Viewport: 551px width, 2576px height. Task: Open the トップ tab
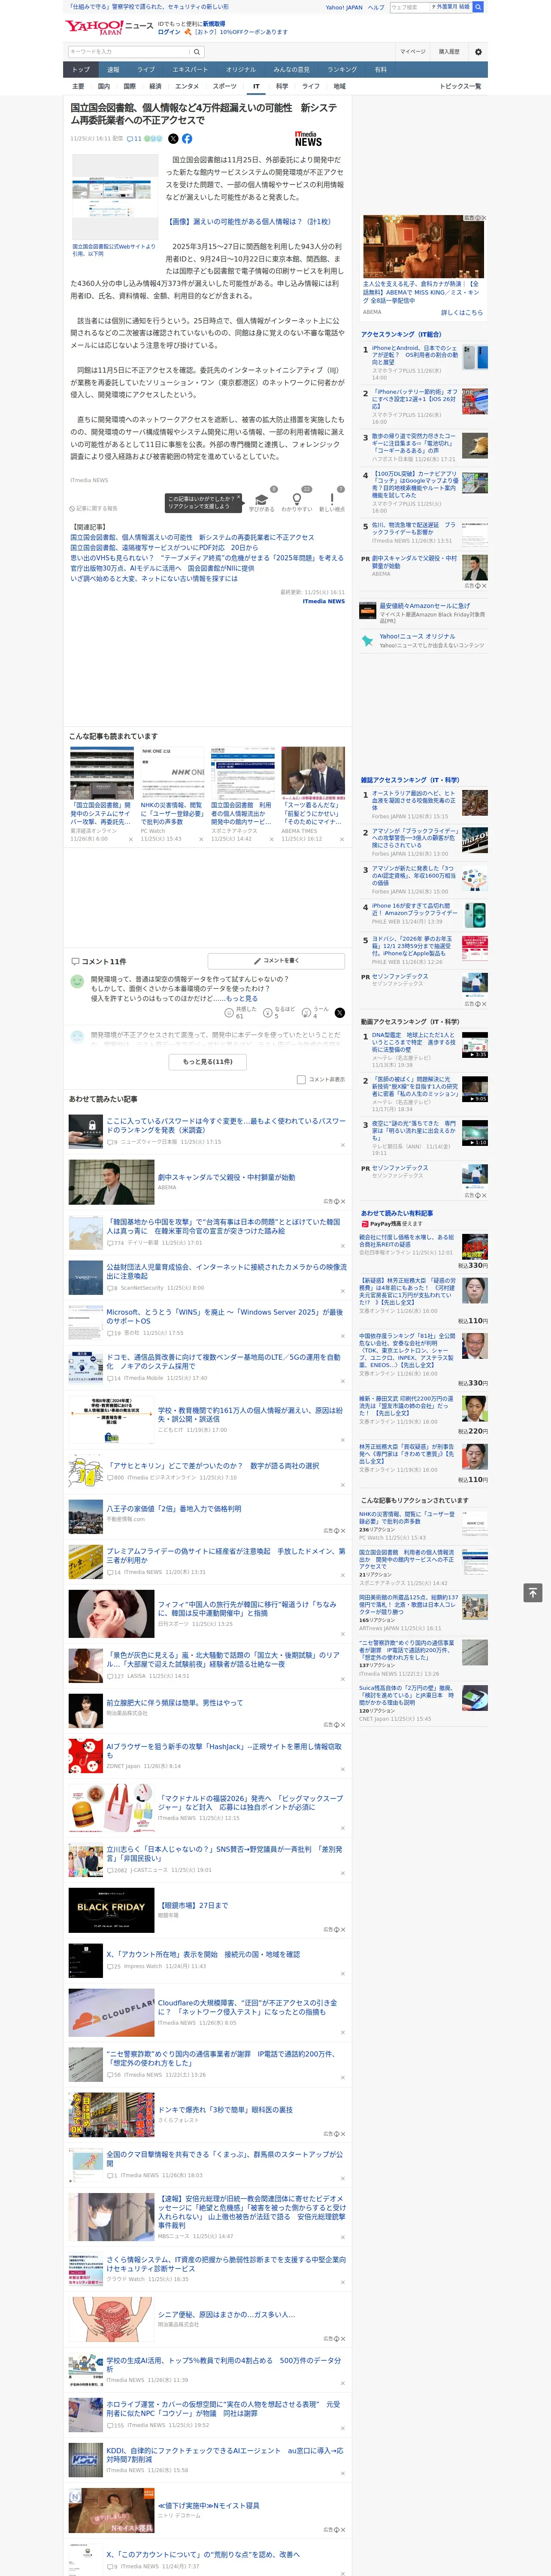click(x=81, y=69)
